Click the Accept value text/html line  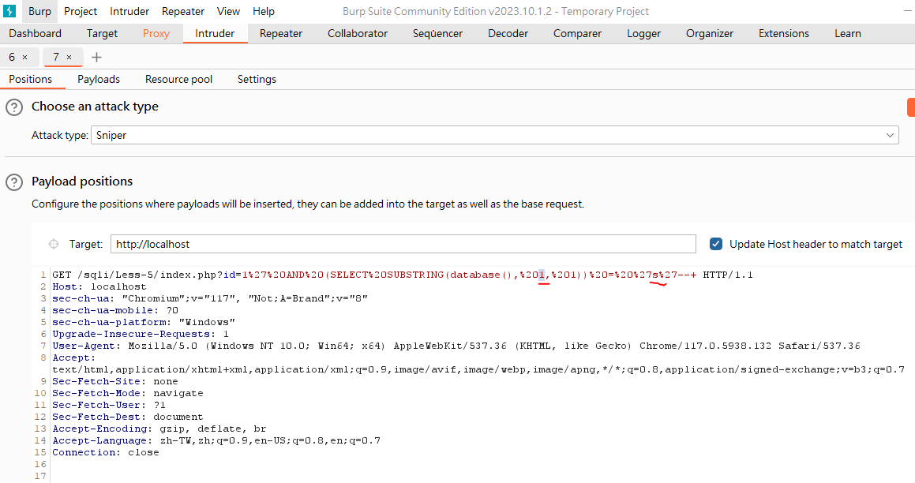click(478, 369)
